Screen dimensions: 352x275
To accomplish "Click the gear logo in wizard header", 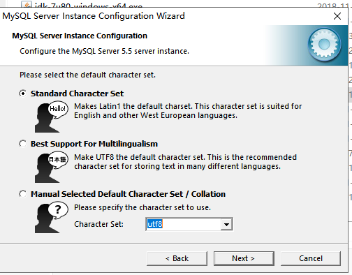I will [325, 44].
